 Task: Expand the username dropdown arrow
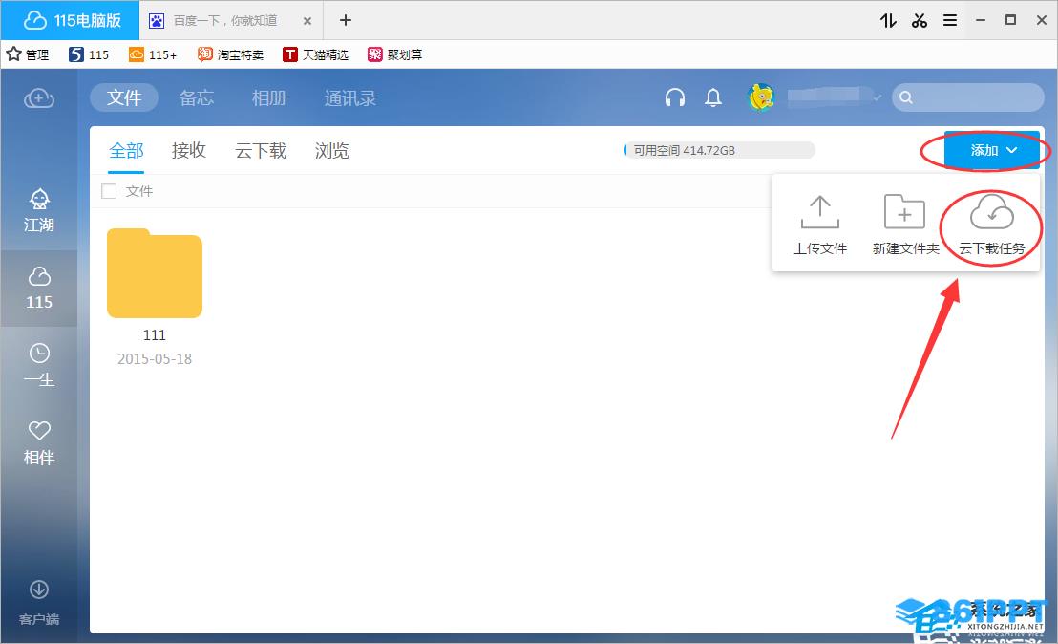877,98
